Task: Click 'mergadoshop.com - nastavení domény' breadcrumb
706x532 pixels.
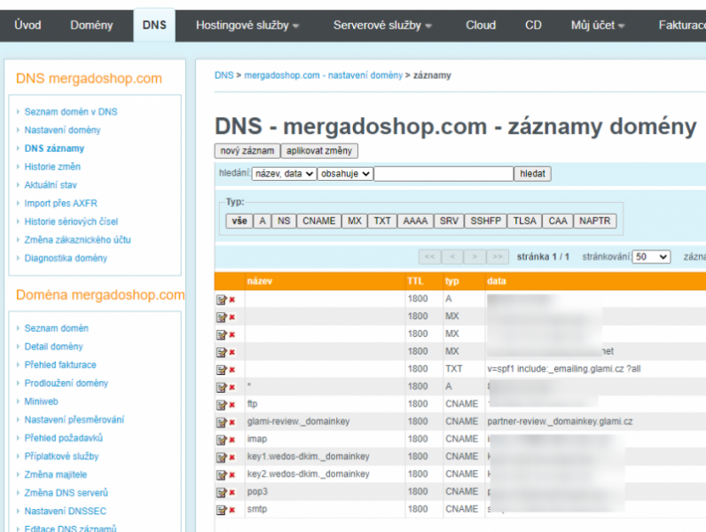Action: pos(323,75)
